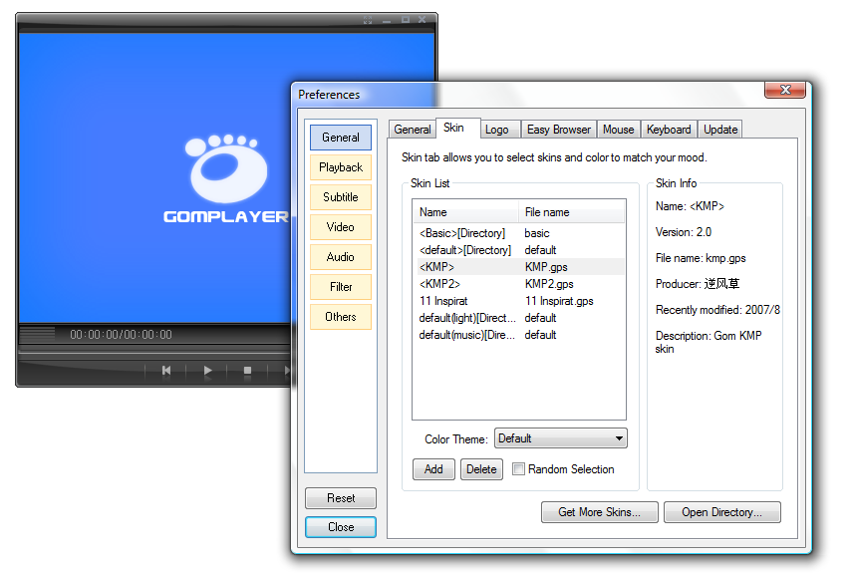Maximize the GOM Player window
Viewport: 851px width, 573px height.
tap(406, 20)
